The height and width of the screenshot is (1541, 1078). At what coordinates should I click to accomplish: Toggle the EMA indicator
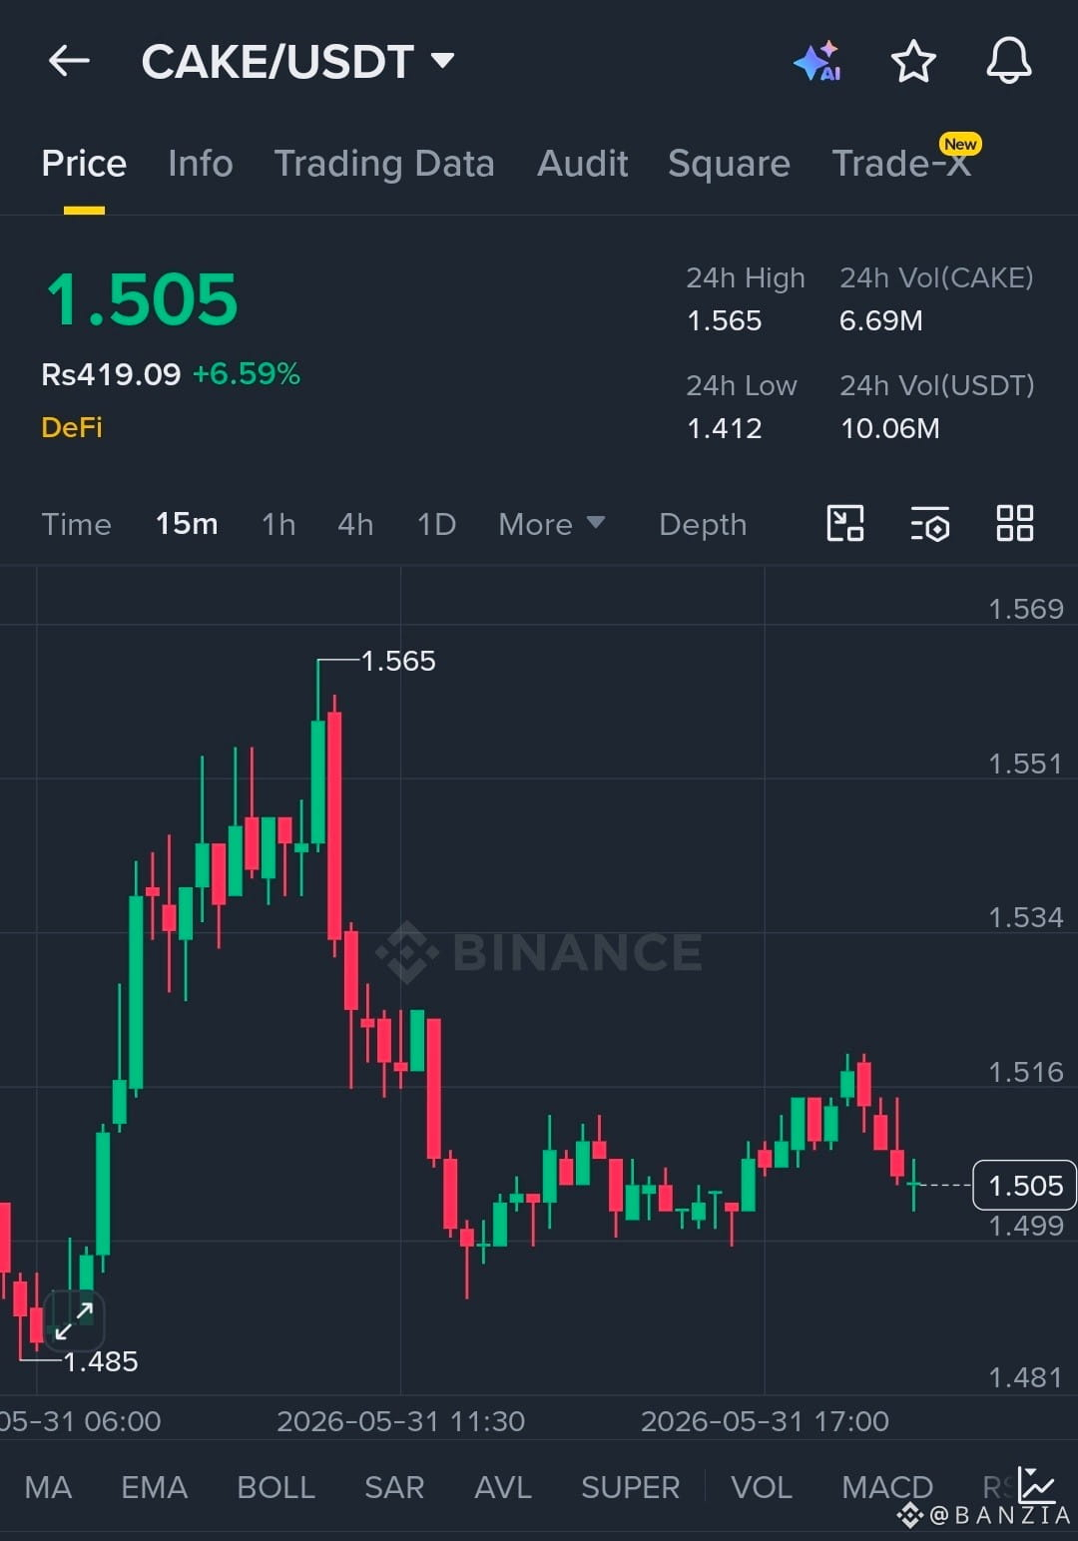tap(154, 1487)
